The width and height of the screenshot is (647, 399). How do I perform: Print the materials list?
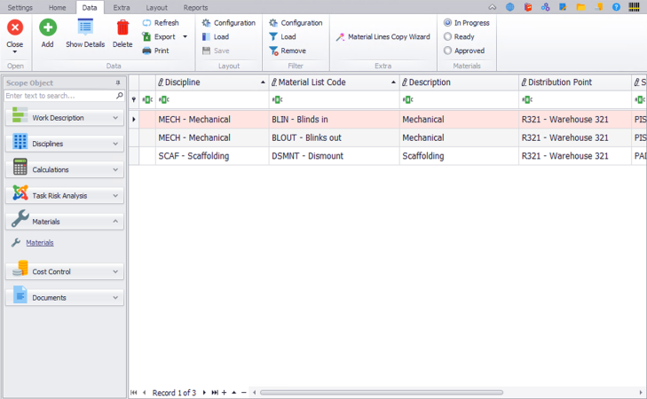pos(160,51)
